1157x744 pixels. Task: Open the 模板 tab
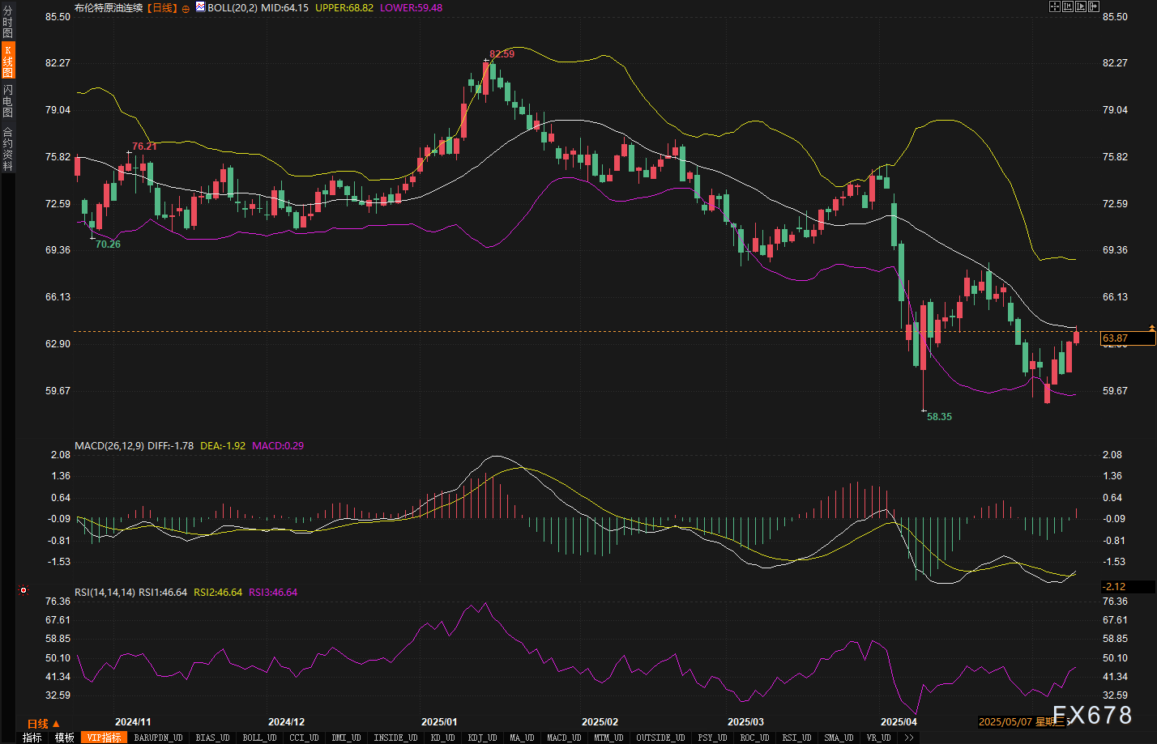coord(65,738)
